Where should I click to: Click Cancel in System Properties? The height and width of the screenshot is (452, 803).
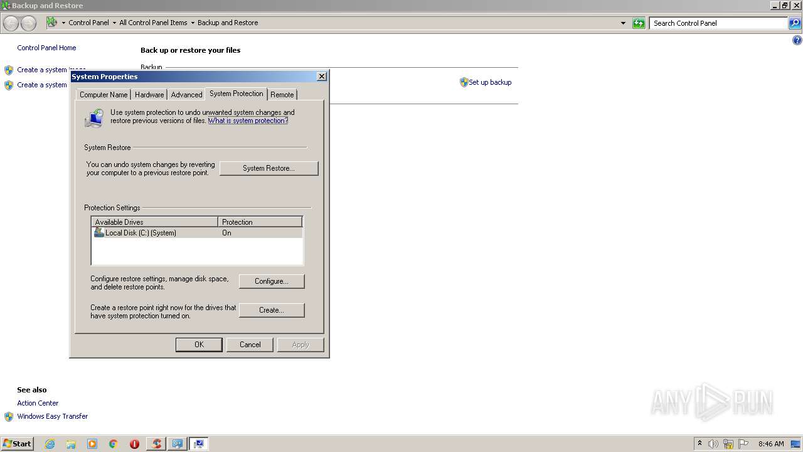click(x=250, y=345)
